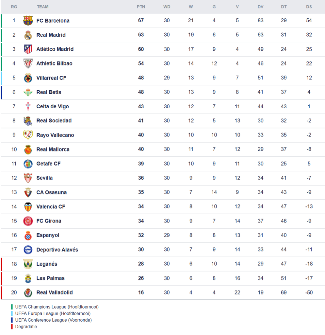Click the Atlético Madrid club crest
Viewport: 325px width, 335px height.
(x=28, y=49)
